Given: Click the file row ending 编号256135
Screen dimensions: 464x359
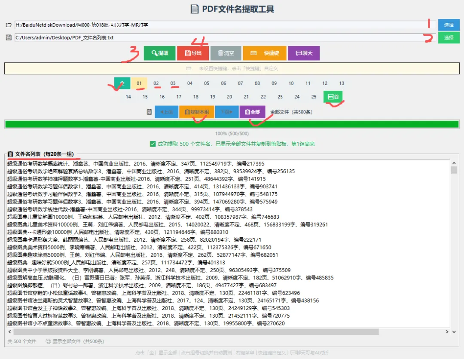Looking at the screenshot, I should (151, 172).
